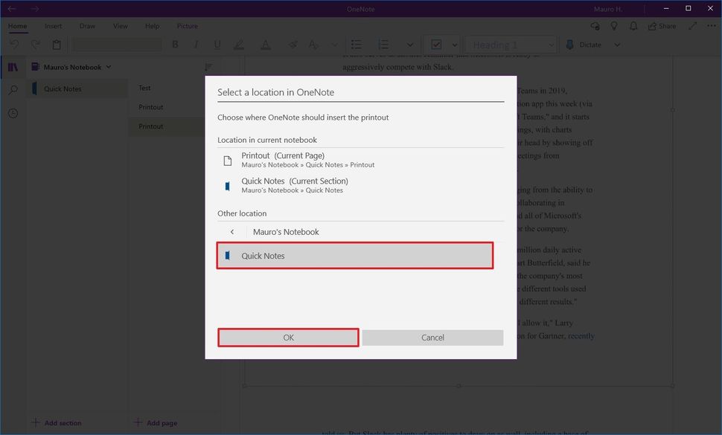The width and height of the screenshot is (722, 435).
Task: Apply a bulleted list
Action: (x=356, y=44)
